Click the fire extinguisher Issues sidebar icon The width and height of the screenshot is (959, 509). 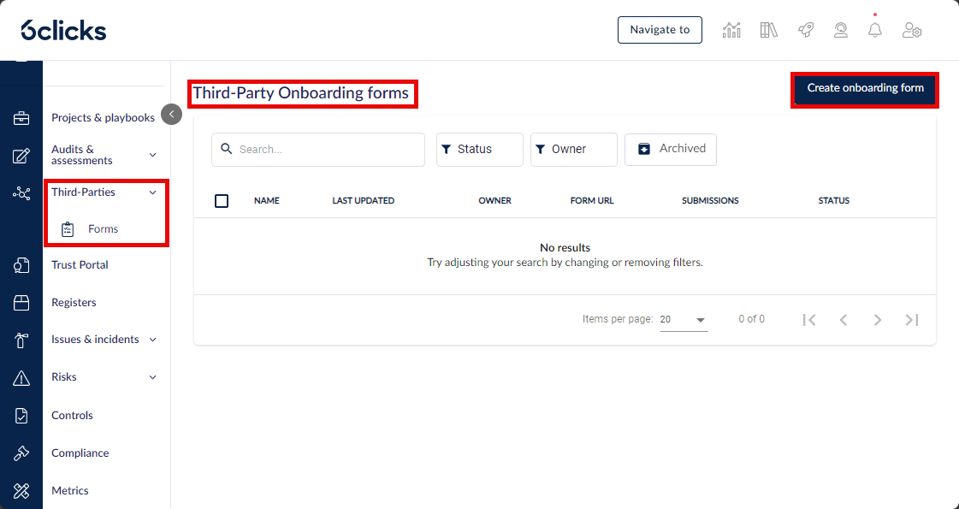(21, 340)
